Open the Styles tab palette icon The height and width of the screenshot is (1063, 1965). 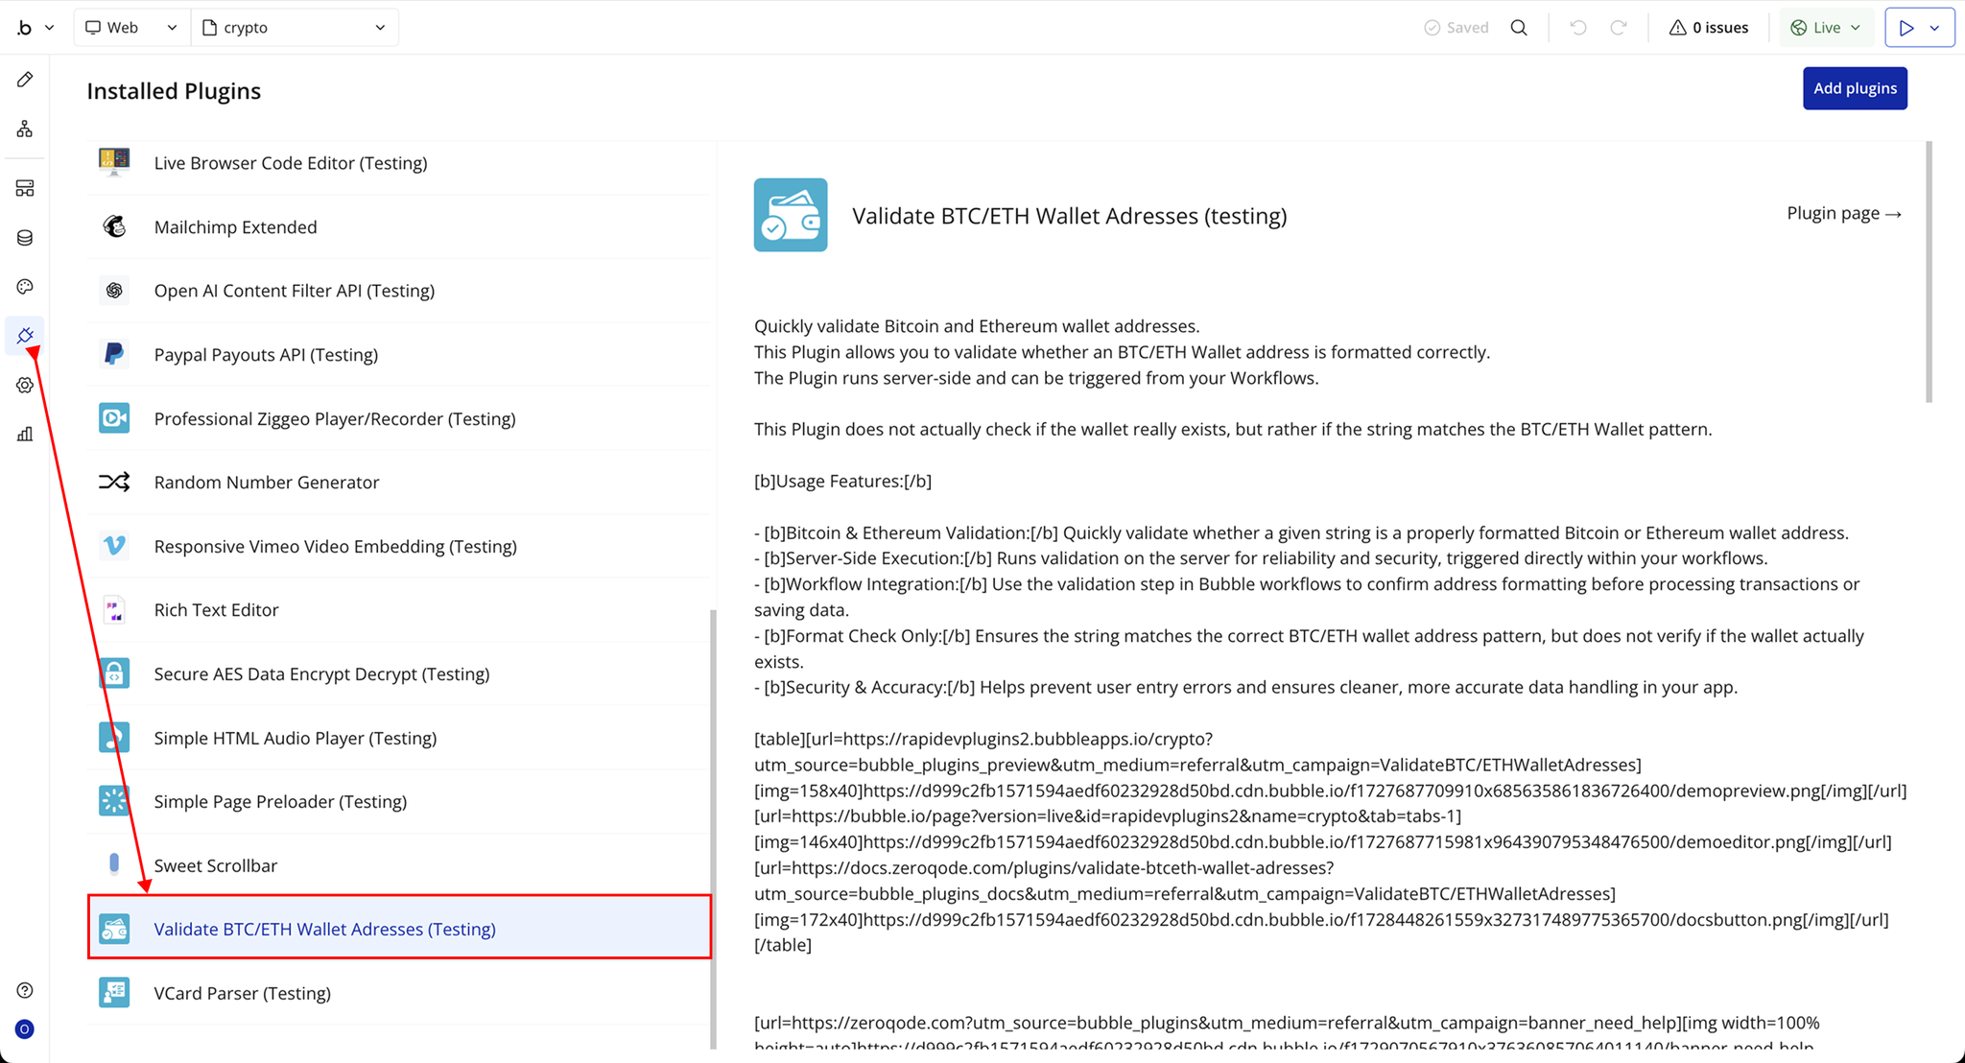pyautogui.click(x=25, y=287)
